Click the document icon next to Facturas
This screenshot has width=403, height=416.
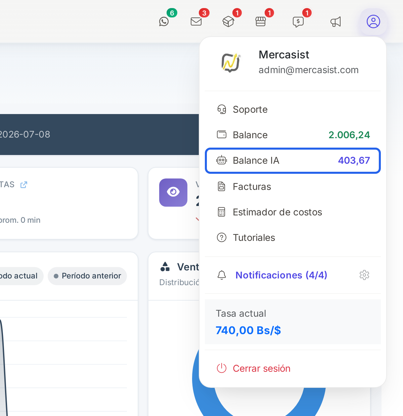pos(222,187)
